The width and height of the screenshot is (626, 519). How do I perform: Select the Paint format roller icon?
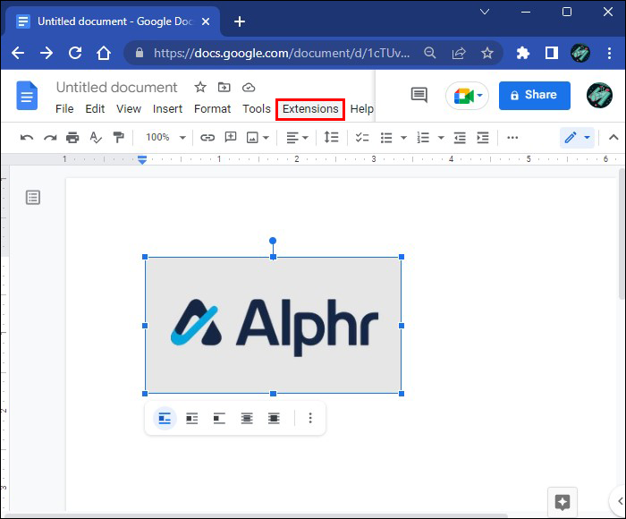coord(119,138)
